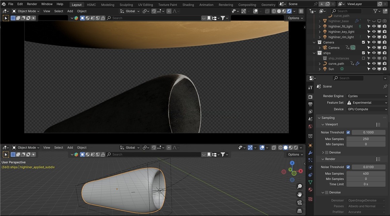Click the camera icon in the viewport gizmos
The image size is (390, 216).
(299, 202)
